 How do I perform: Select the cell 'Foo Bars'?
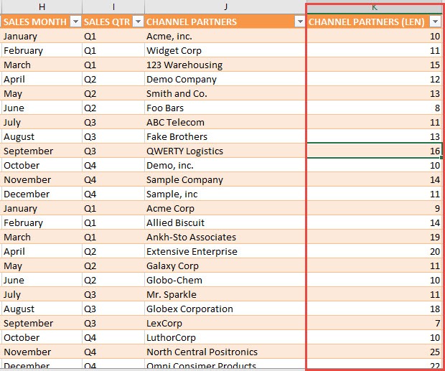[225, 108]
